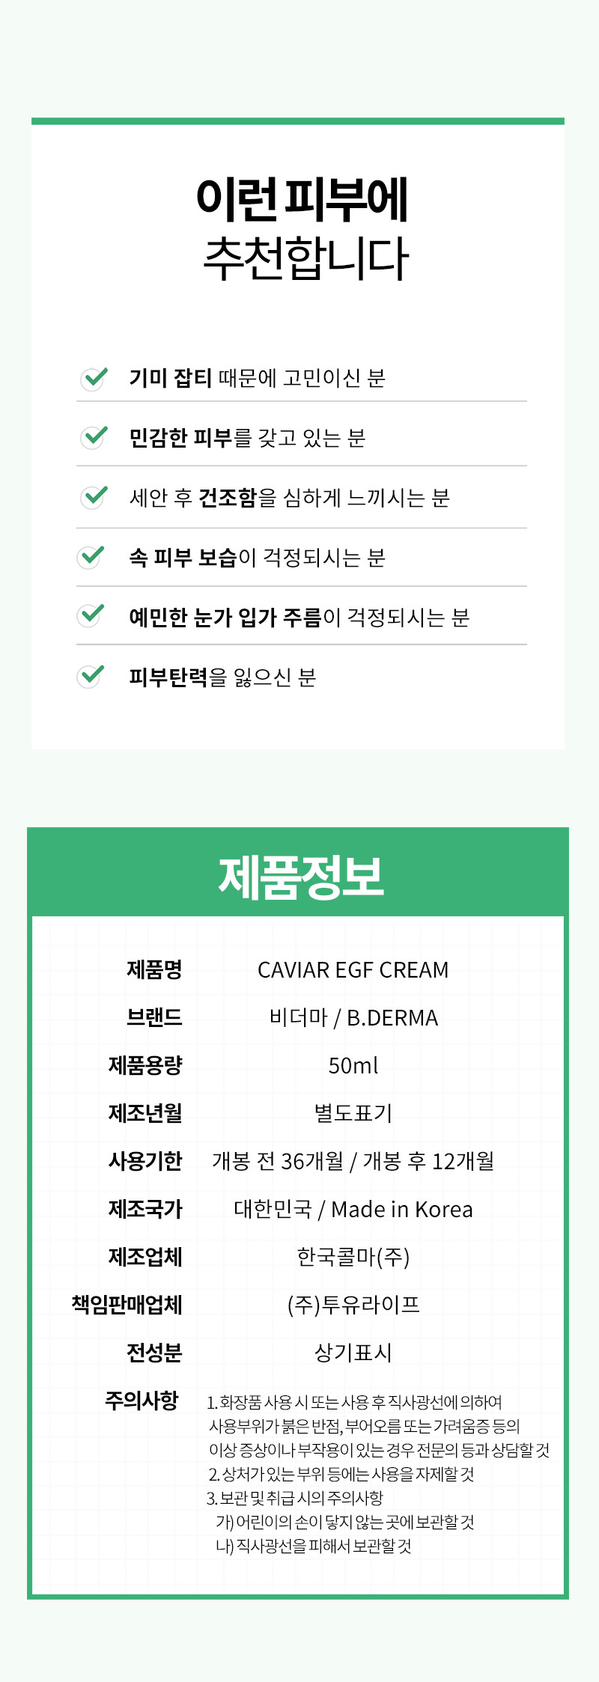The width and height of the screenshot is (599, 1682).
Task: Click the Made in Korea text
Action: pos(402,1210)
